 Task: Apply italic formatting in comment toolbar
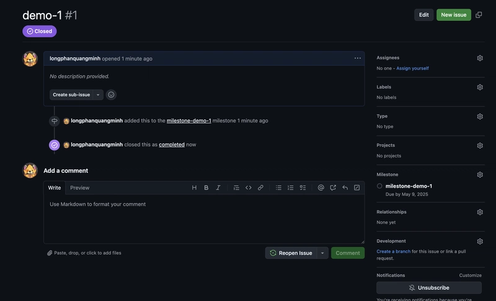point(218,188)
